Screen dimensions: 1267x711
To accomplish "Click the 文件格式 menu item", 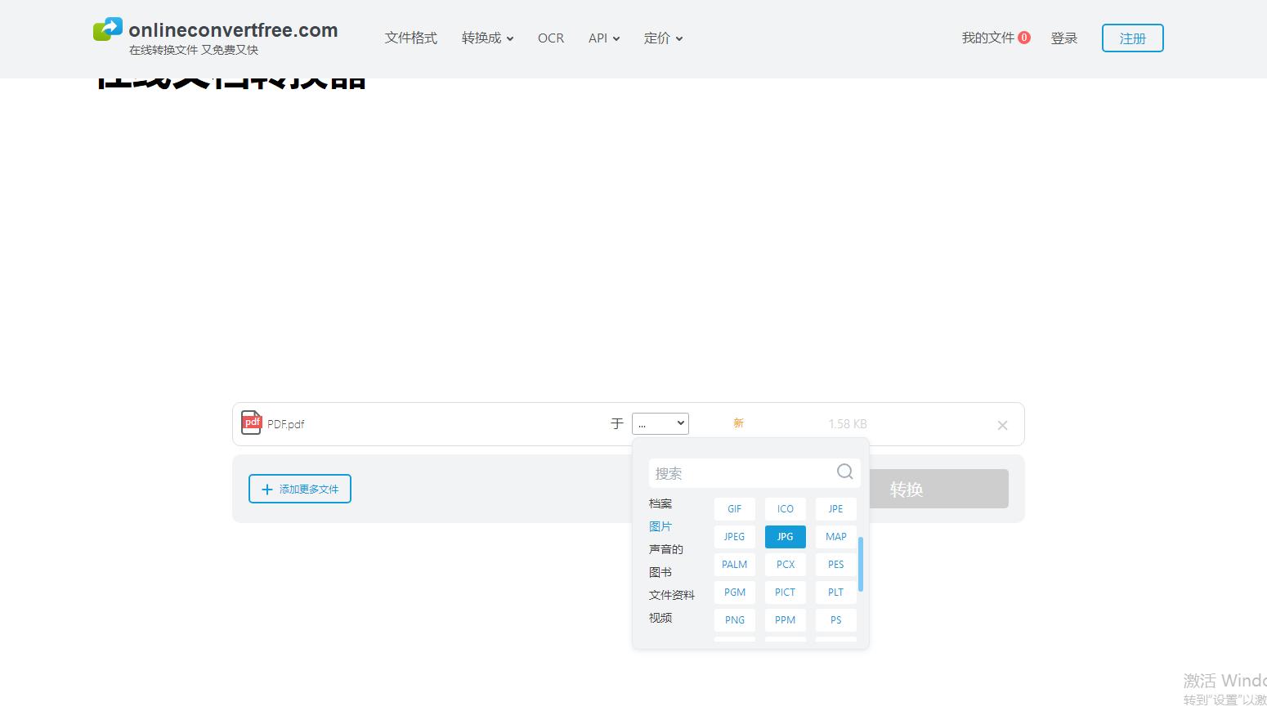I will (411, 38).
